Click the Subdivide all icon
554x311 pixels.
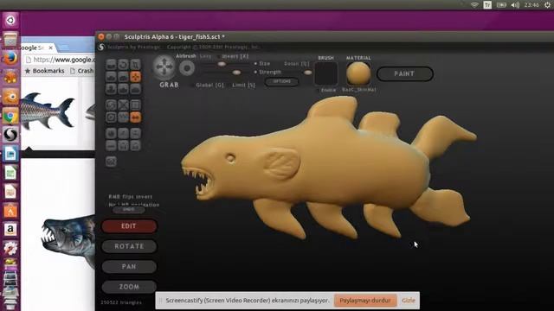click(x=135, y=105)
